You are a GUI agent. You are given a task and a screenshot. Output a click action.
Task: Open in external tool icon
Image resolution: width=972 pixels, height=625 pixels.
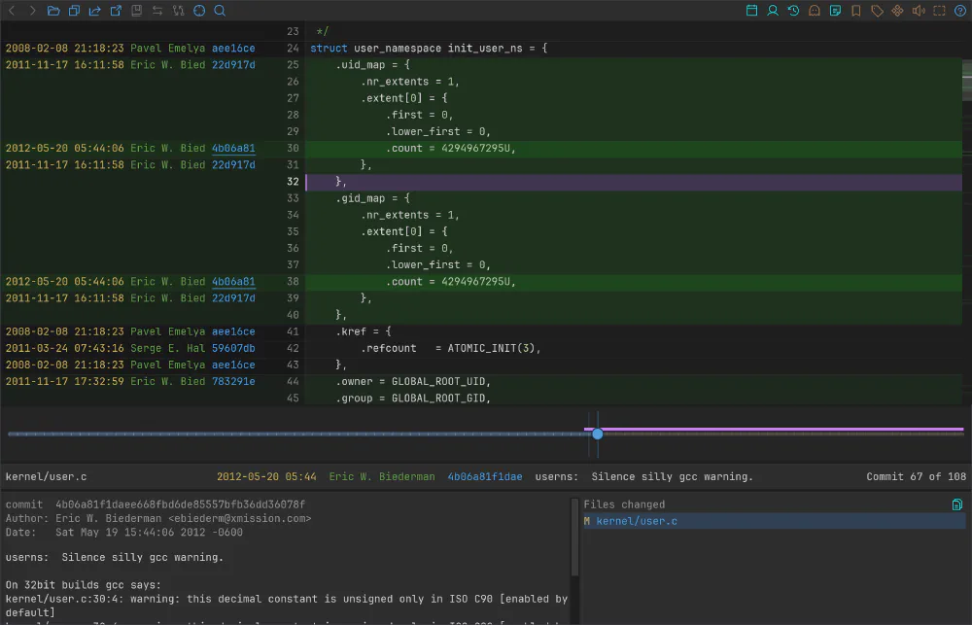116,11
